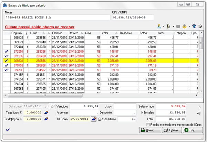Click the Nome input field
Screen dimensions: 207x142
pos(58,18)
